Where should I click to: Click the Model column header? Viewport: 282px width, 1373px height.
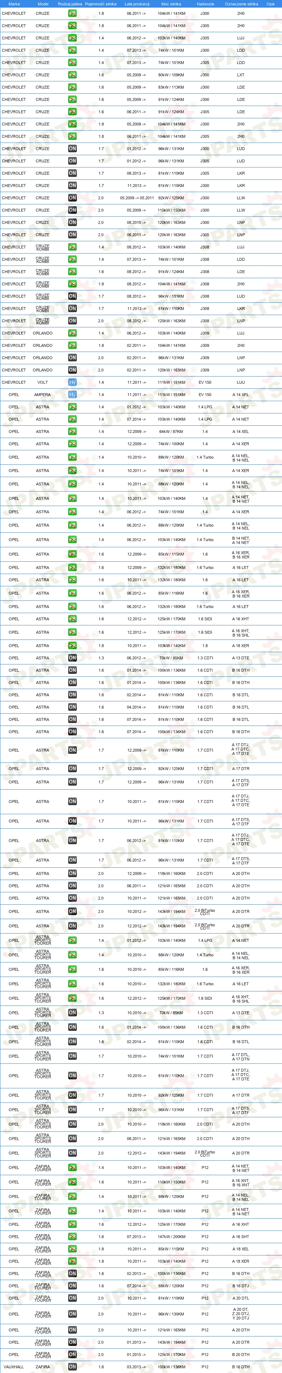tap(43, 4)
